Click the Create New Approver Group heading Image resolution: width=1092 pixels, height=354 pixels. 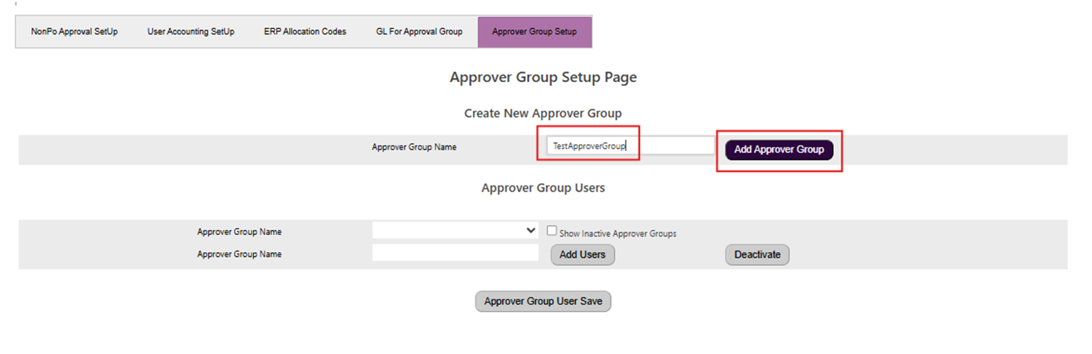[x=542, y=113]
